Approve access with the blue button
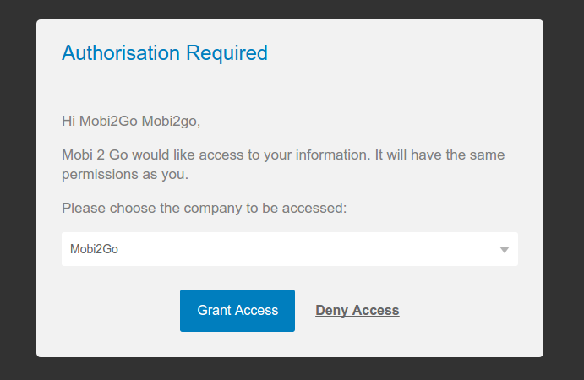 pyautogui.click(x=237, y=311)
